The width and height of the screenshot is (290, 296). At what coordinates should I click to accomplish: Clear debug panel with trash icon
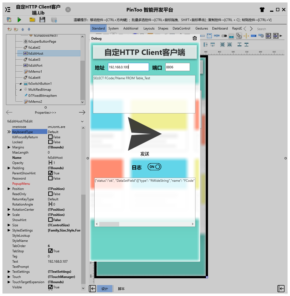pos(195,38)
